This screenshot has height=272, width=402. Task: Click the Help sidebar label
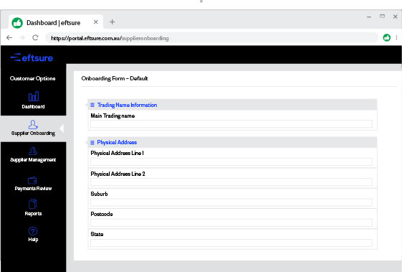[x=33, y=240]
